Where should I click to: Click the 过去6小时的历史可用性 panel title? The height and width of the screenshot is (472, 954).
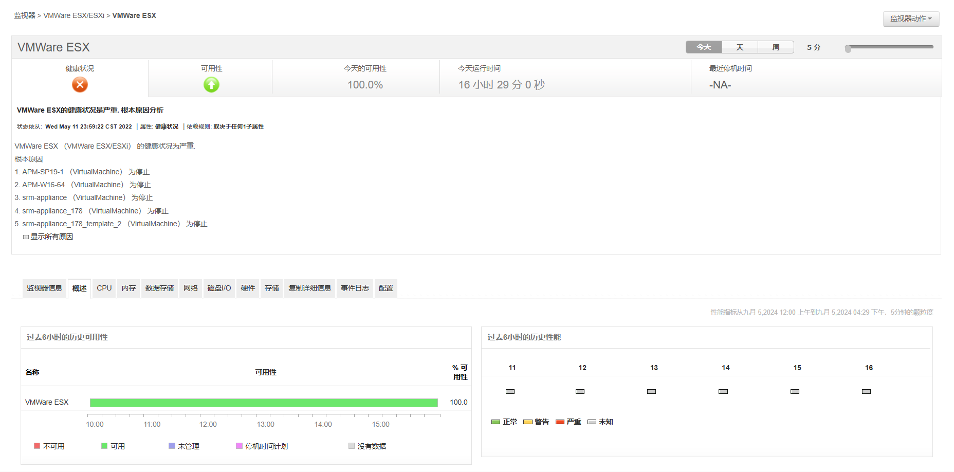tap(67, 337)
